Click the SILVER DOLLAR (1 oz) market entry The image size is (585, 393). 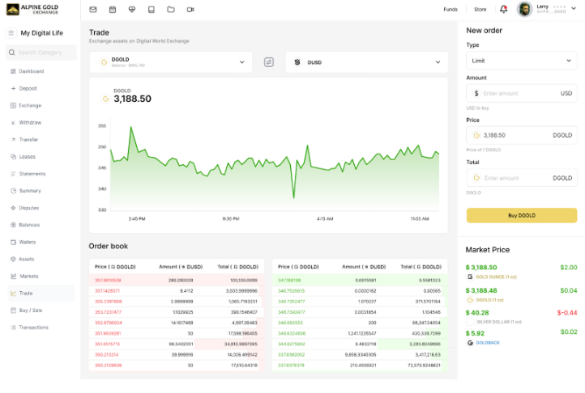click(499, 322)
